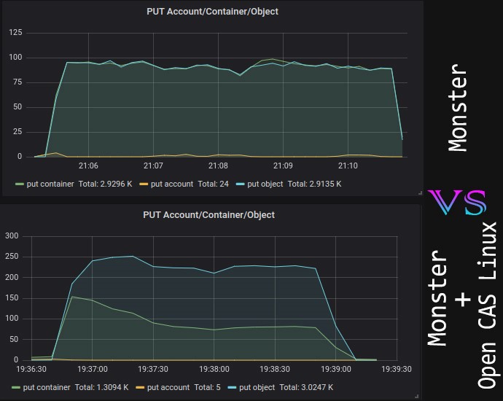Click the 19:38:00 time label on bottom chart
The width and height of the screenshot is (503, 401).
coord(214,369)
